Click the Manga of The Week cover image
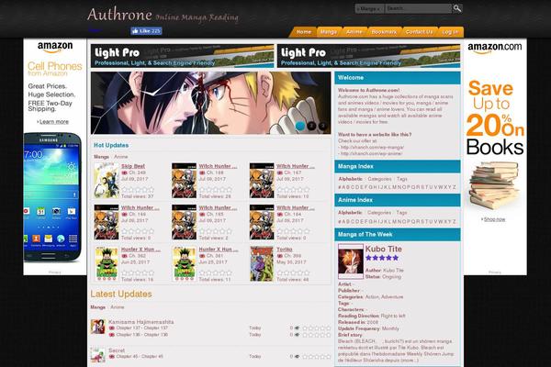 (351, 261)
